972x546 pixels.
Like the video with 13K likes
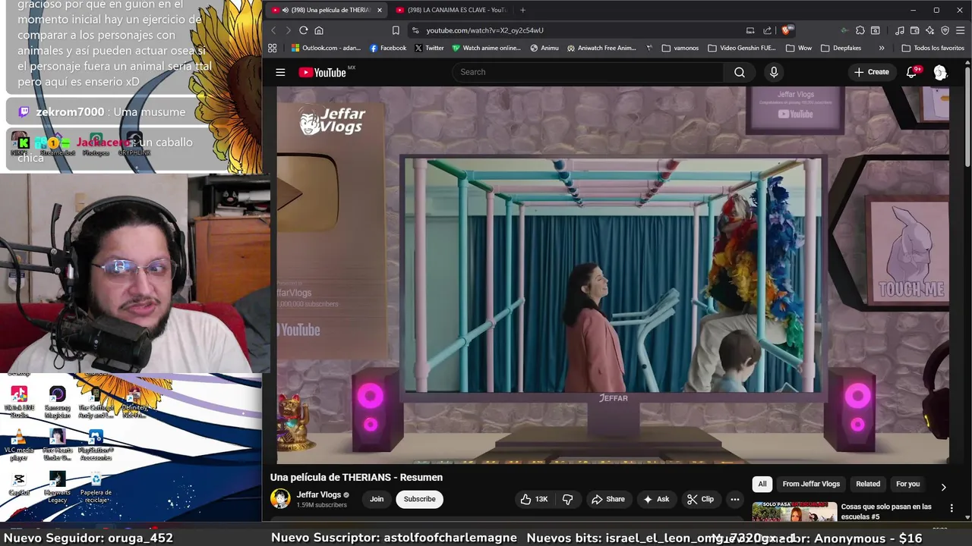(x=533, y=499)
